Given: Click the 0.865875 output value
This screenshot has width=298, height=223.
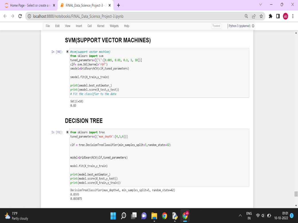Looking at the screenshot, I should (76, 199).
